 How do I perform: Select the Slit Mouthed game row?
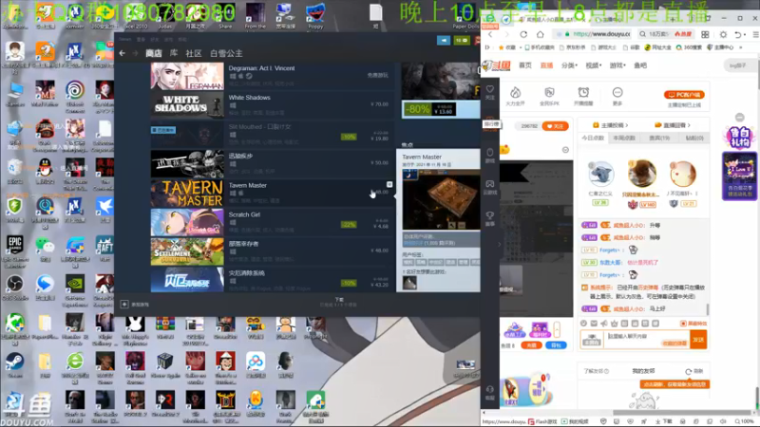point(272,134)
